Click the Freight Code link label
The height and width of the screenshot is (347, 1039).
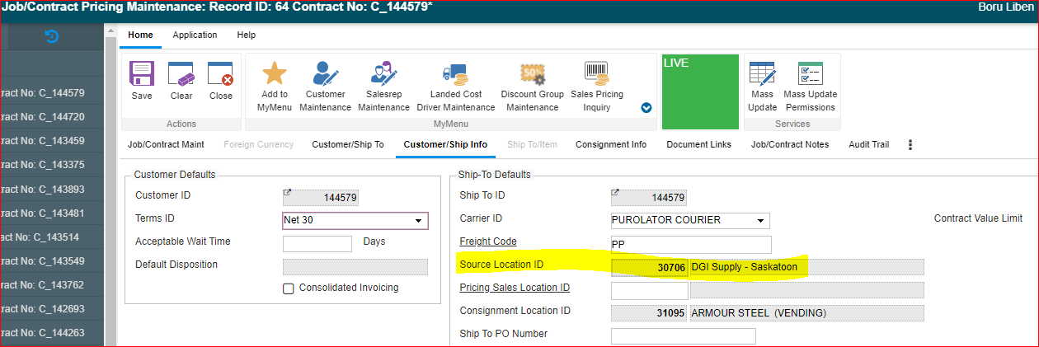pyautogui.click(x=487, y=241)
